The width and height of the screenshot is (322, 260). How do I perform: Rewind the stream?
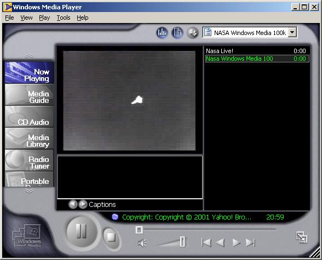[220, 242]
